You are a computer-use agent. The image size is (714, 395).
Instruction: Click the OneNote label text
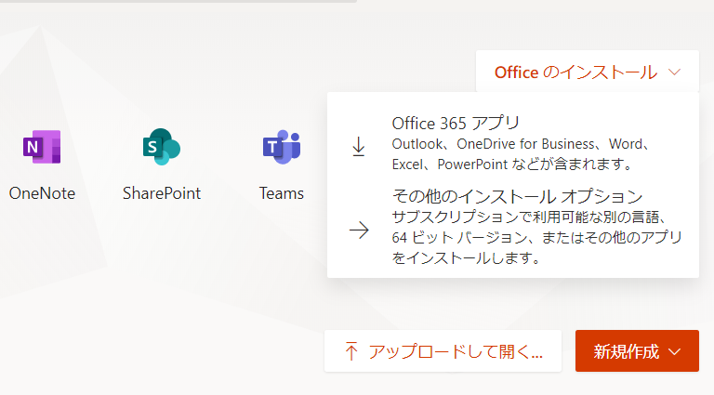42,193
